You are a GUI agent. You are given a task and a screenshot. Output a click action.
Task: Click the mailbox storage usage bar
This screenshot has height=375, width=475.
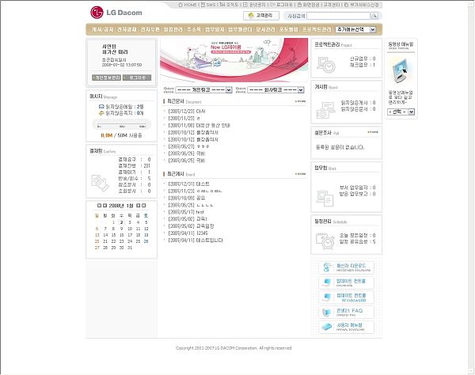click(120, 124)
